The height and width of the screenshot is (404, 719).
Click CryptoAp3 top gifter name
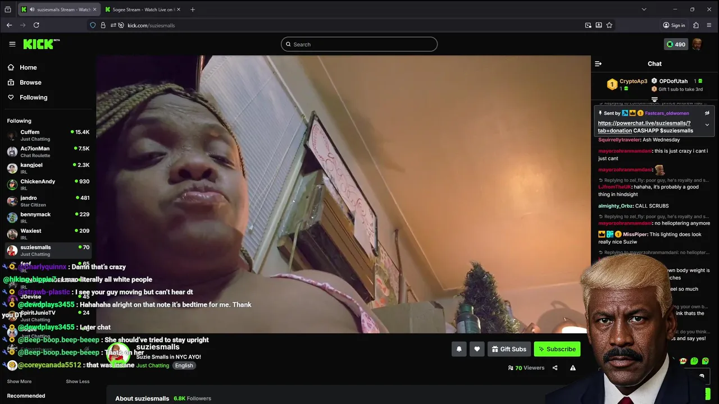point(633,81)
